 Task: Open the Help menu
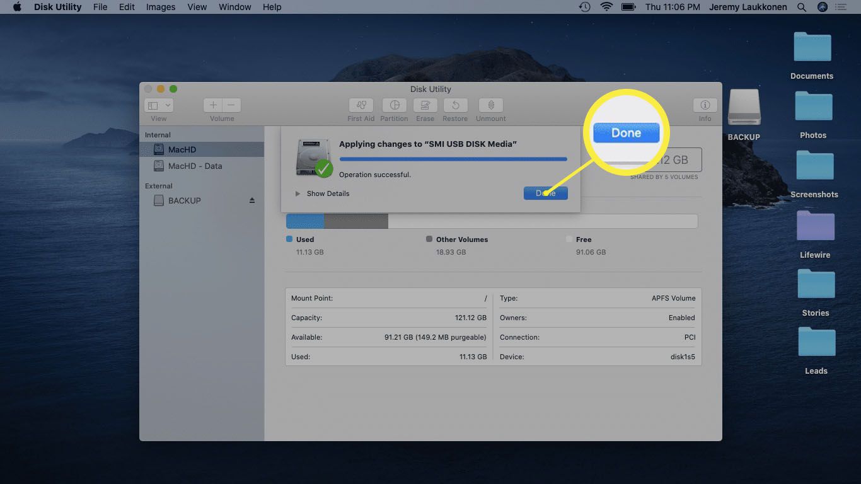tap(272, 7)
